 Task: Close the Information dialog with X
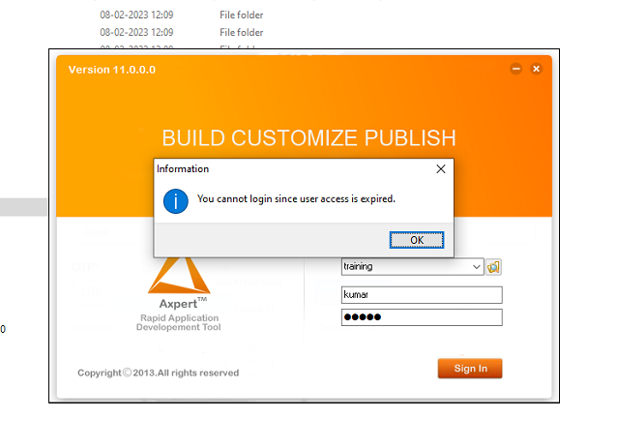pyautogui.click(x=441, y=169)
